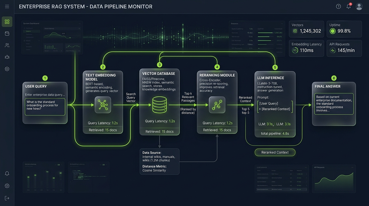
Task: Click the '[User Query]' prompt line
Action: pos(268,104)
